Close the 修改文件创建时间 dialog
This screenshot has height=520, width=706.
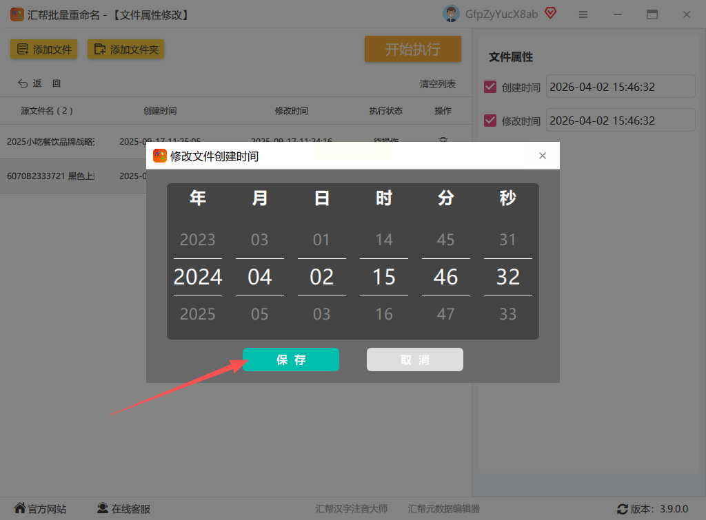[x=543, y=156]
